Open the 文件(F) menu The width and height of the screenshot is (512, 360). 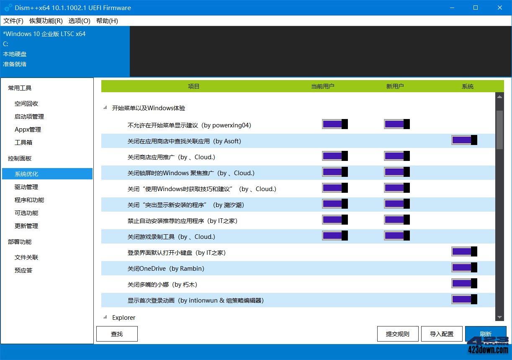tap(13, 21)
